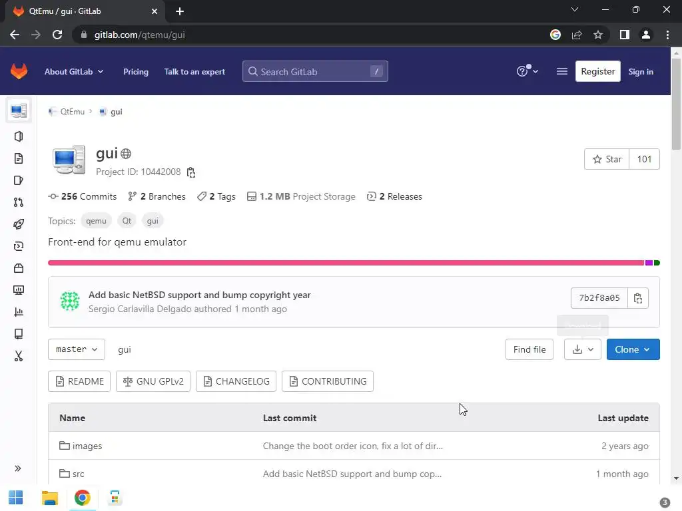This screenshot has width=682, height=511.
Task: Open the GNU GPLv2 license button
Action: pos(153,381)
